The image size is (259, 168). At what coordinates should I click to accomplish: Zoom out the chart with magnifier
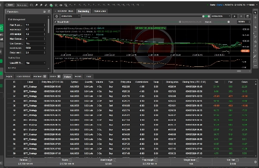point(41,5)
